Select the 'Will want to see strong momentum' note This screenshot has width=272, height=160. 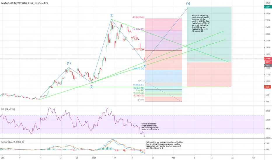point(164,145)
